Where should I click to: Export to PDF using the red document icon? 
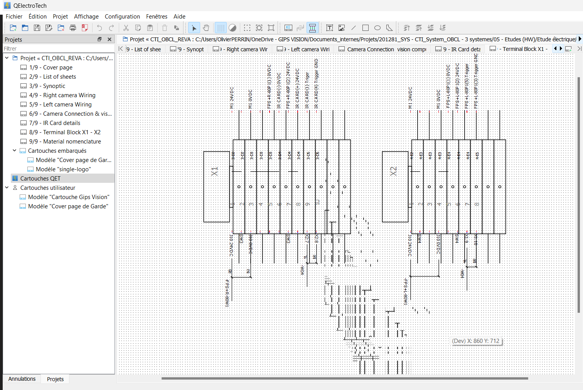point(85,28)
